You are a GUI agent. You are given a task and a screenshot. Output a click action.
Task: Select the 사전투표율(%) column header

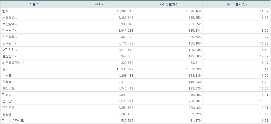click(236, 5)
